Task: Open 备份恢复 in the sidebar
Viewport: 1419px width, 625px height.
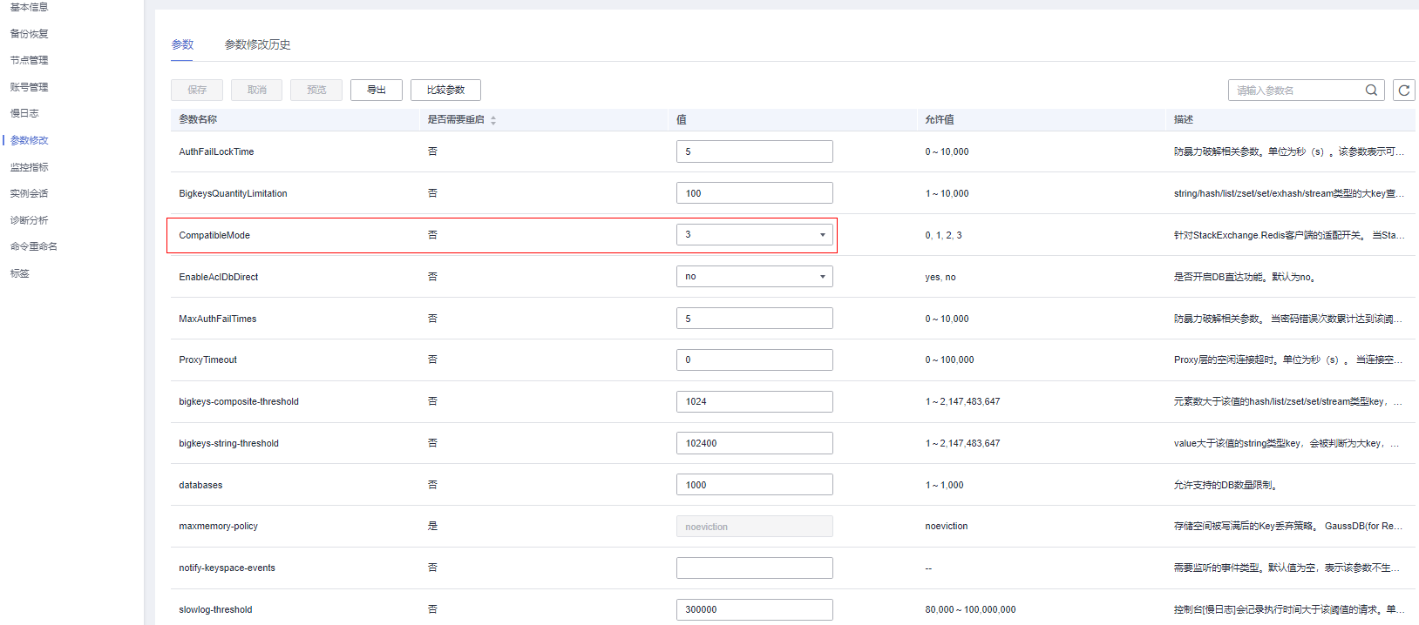Action: pos(30,34)
